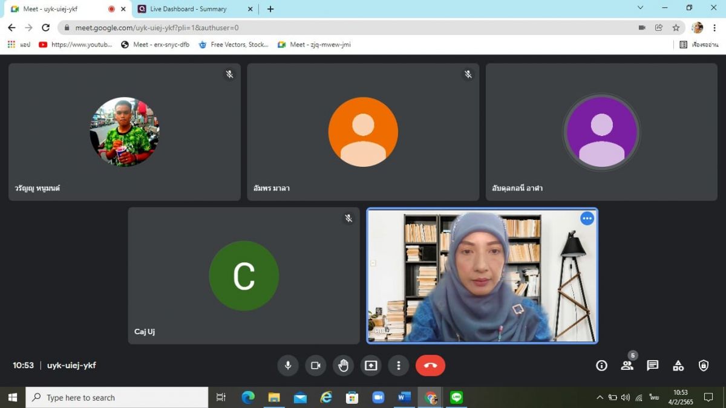The image size is (726, 408).
Task: Bookmark this page with the star icon
Action: [x=676, y=28]
